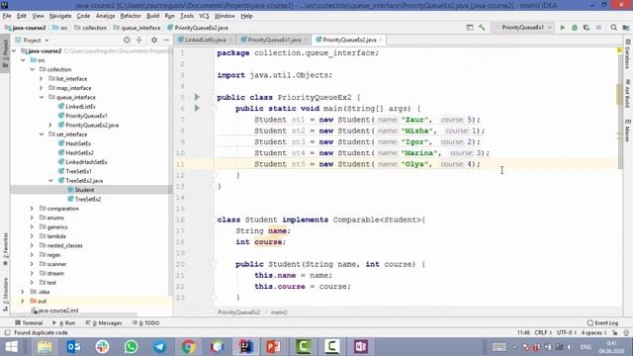This screenshot has height=356, width=633.
Task: Open the VCS menu
Action: (204, 16)
